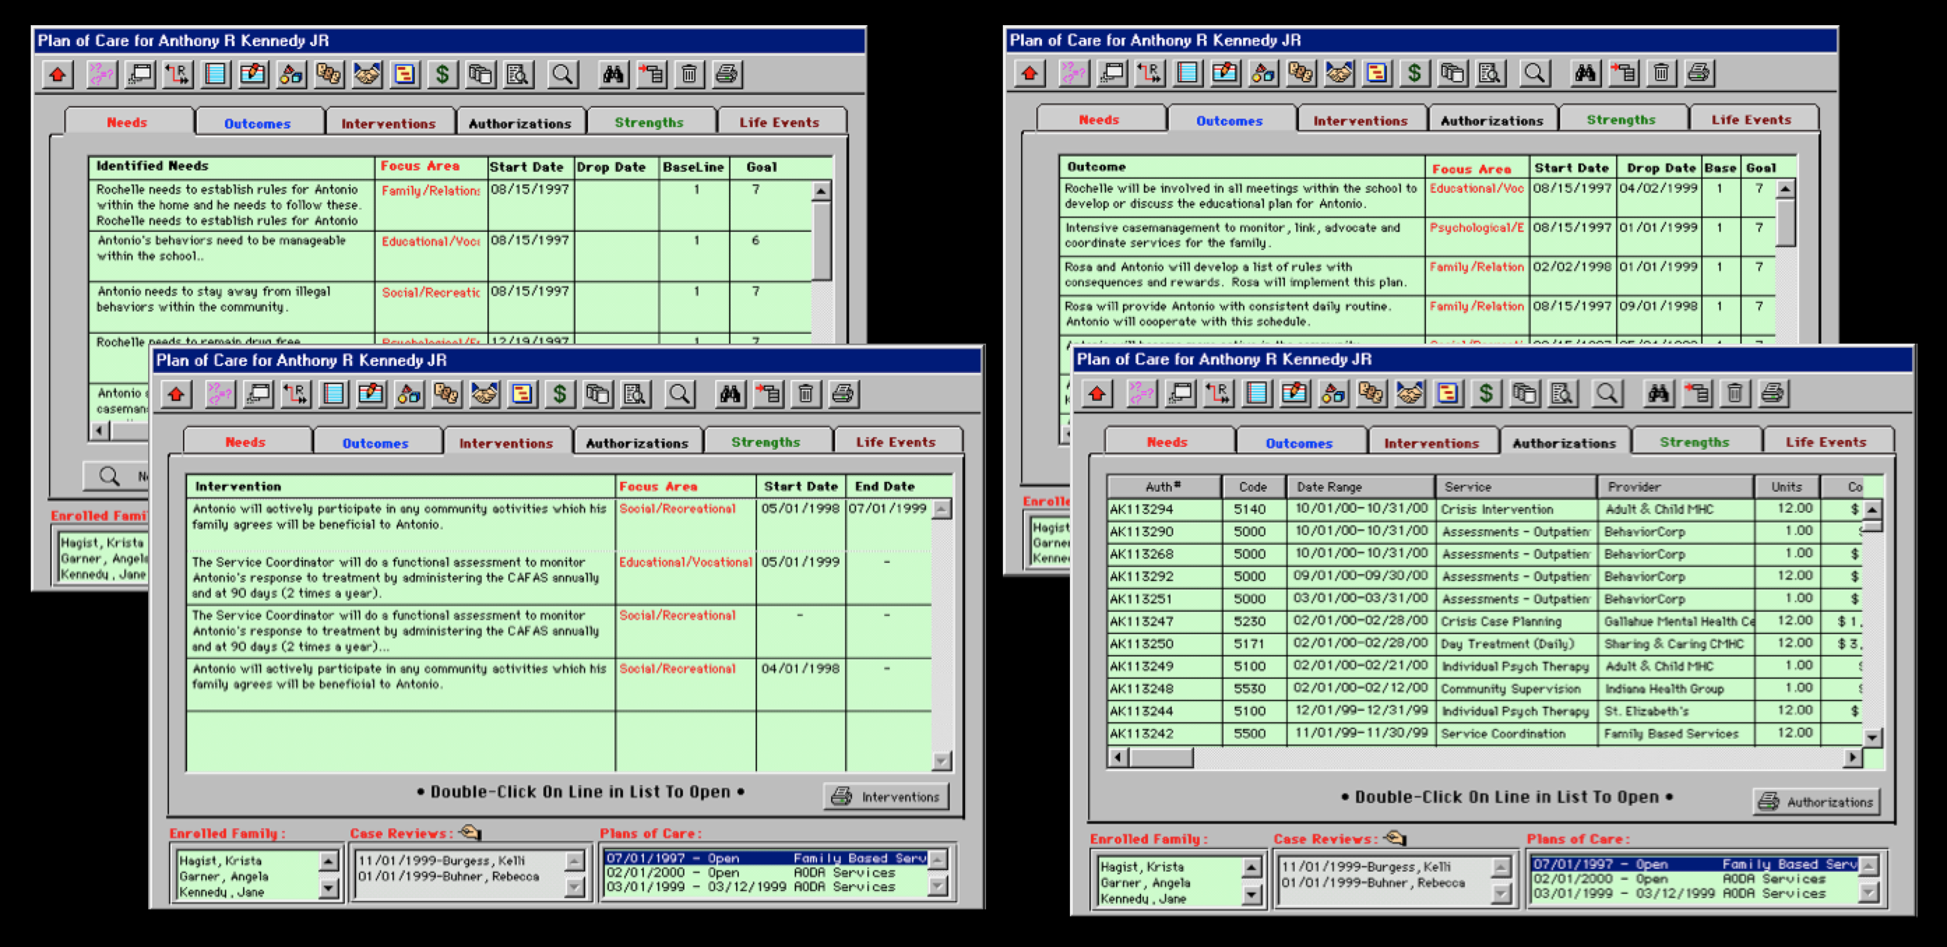The height and width of the screenshot is (947, 1947).
Task: Click down arrow of Enrolled Family list in Interventions window
Action: [x=328, y=888]
